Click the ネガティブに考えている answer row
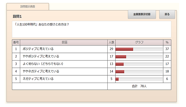This screenshot has height=107, width=186. (x=38, y=79)
